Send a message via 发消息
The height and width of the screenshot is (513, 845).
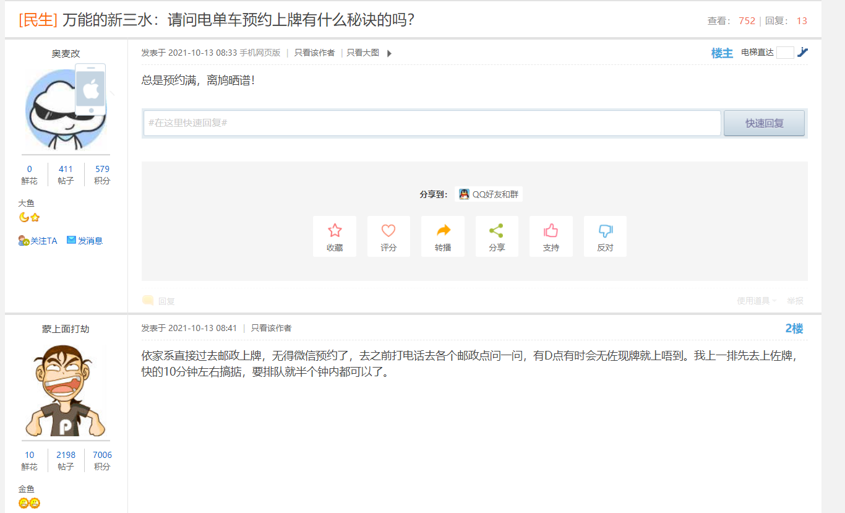point(85,241)
